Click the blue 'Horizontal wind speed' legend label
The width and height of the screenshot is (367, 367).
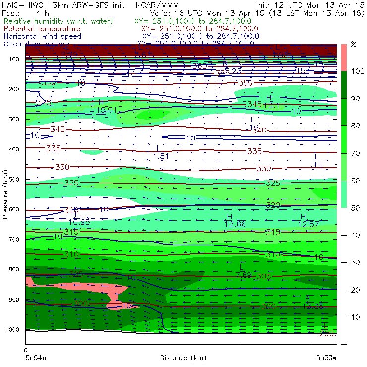tap(43, 36)
